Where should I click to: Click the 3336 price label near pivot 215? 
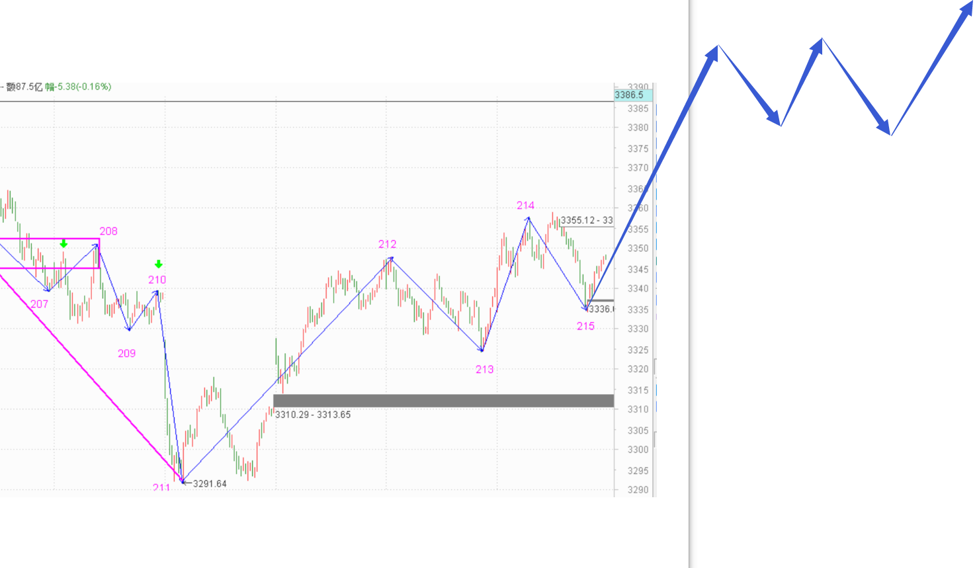click(601, 309)
